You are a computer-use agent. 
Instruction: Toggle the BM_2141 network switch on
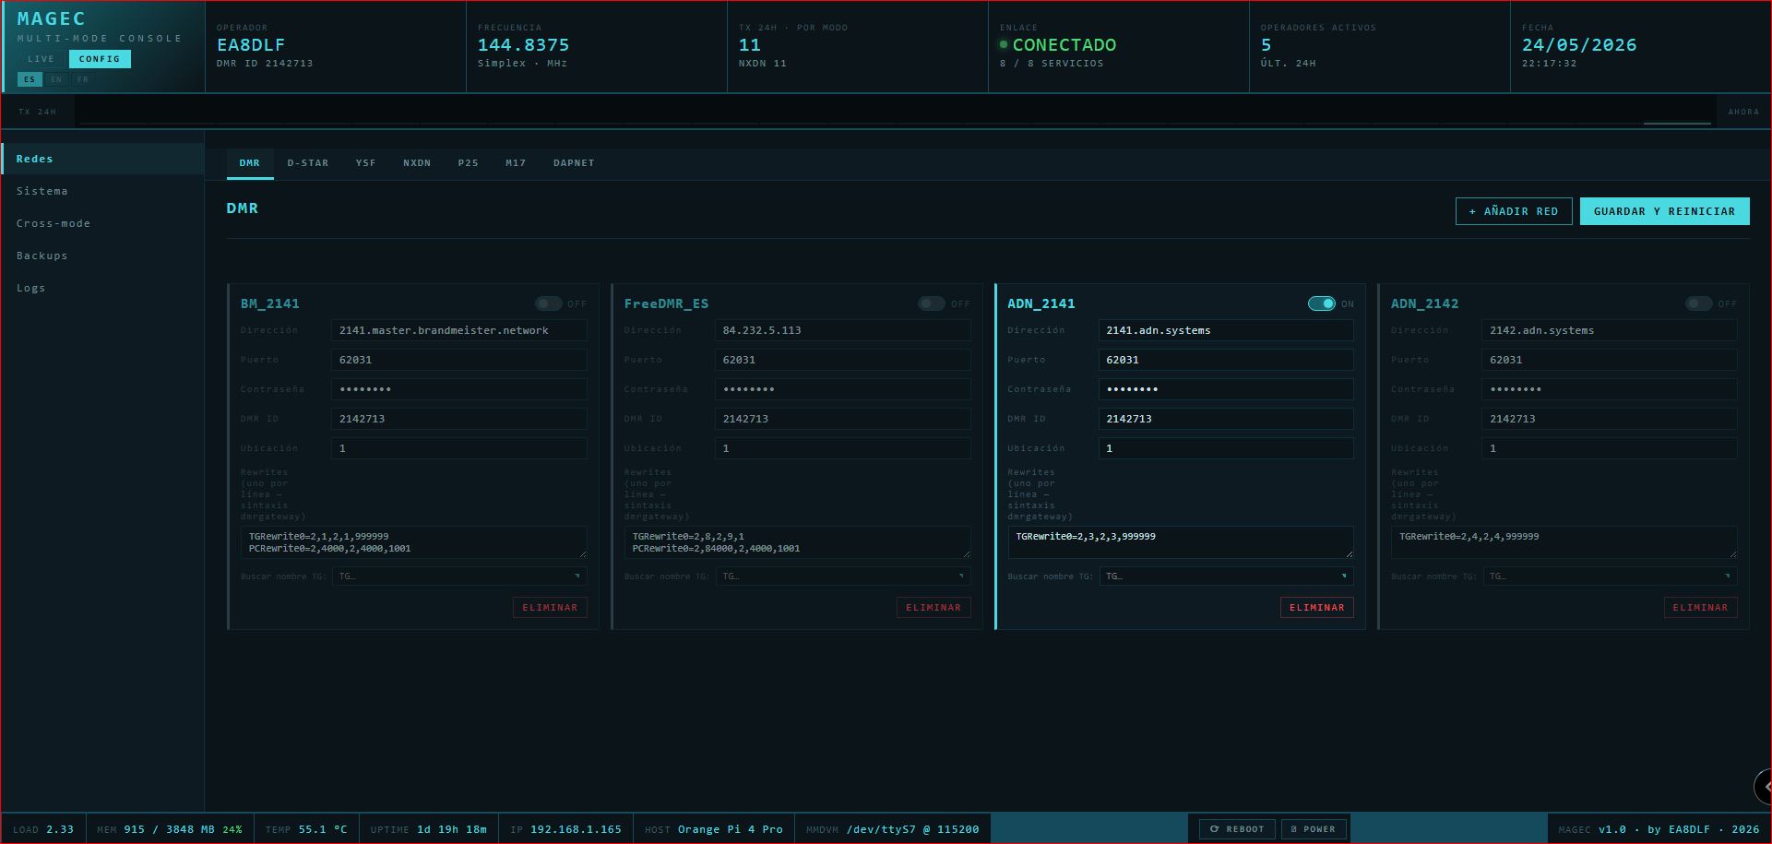548,303
